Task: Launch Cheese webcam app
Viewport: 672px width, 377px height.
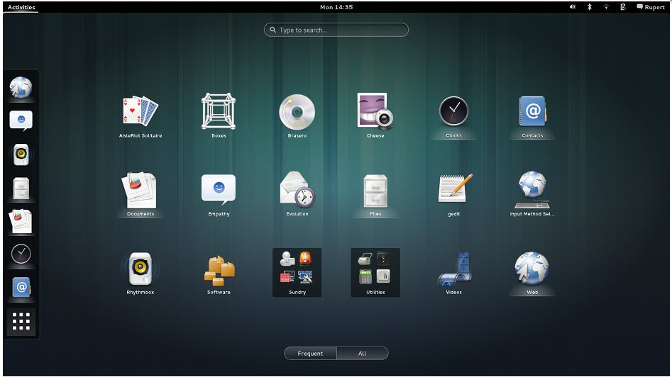Action: click(x=375, y=116)
